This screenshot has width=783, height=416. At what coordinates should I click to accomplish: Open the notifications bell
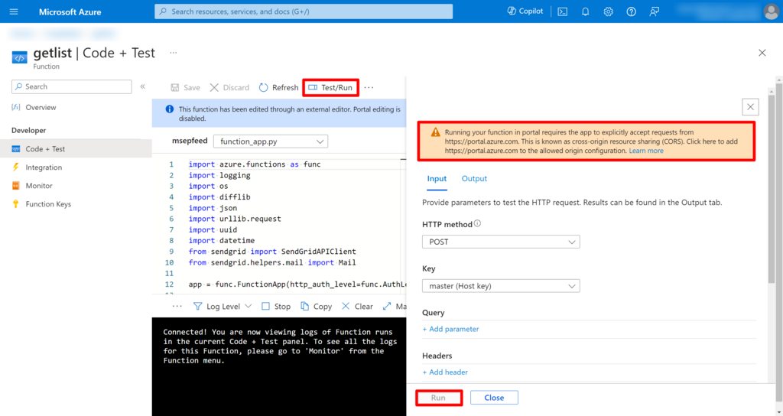tap(585, 11)
